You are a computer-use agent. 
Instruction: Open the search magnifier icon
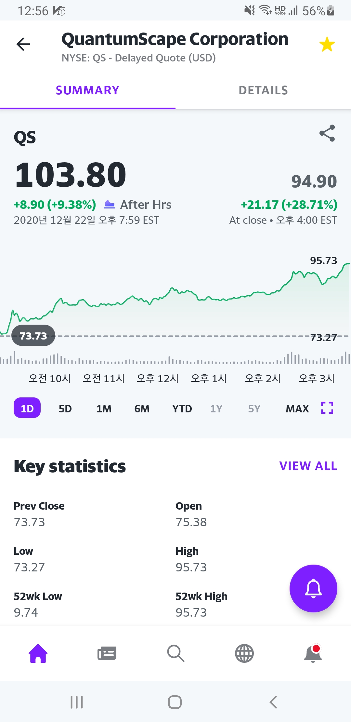[175, 653]
